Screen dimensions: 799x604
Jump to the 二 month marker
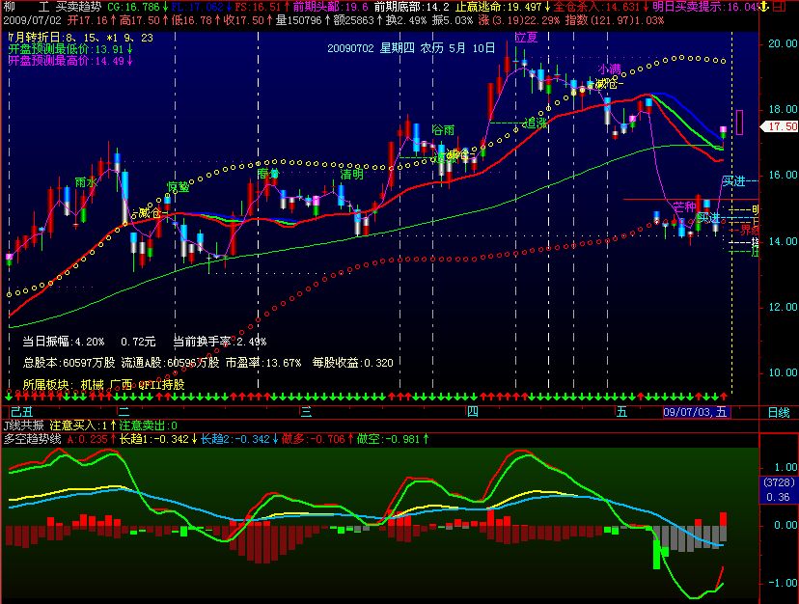[124, 412]
